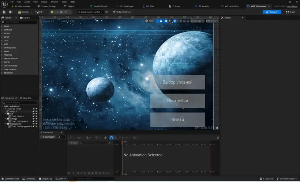The image size is (300, 182).
Task: Save the widget blueprint with the floppy disk icon
Action: coord(4,12)
